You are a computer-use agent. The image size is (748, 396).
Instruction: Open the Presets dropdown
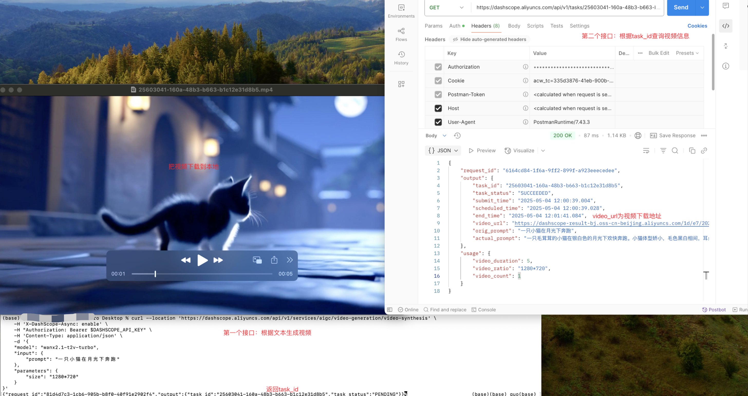coord(687,53)
